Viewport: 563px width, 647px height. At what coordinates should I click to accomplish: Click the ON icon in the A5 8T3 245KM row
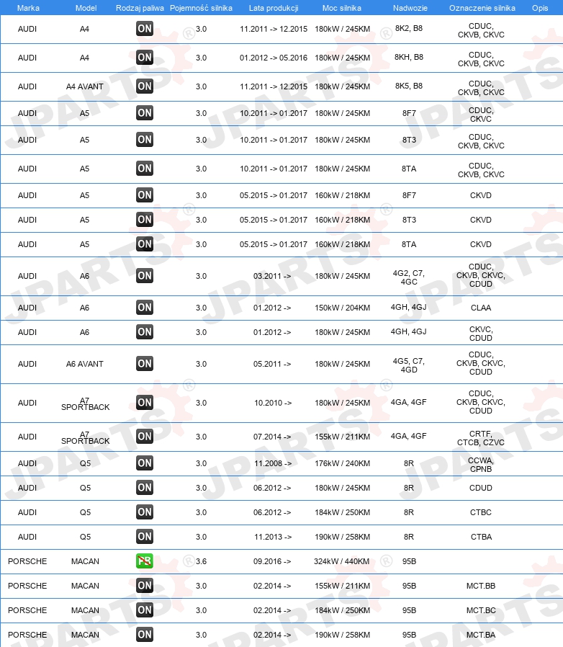pyautogui.click(x=145, y=140)
